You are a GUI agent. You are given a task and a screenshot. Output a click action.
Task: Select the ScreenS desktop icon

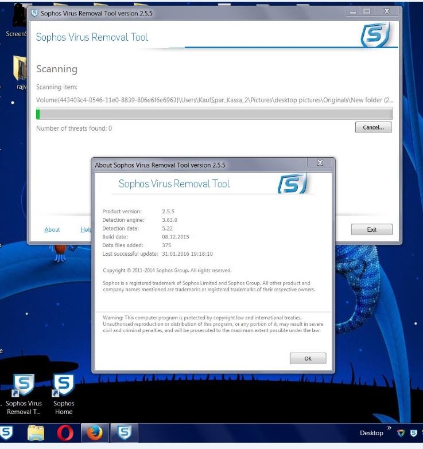(16, 21)
